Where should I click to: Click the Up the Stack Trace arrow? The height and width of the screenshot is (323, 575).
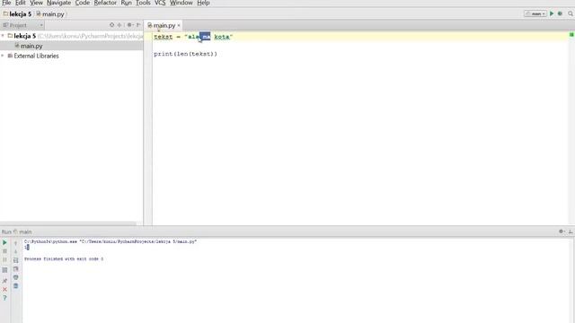[x=16, y=243]
